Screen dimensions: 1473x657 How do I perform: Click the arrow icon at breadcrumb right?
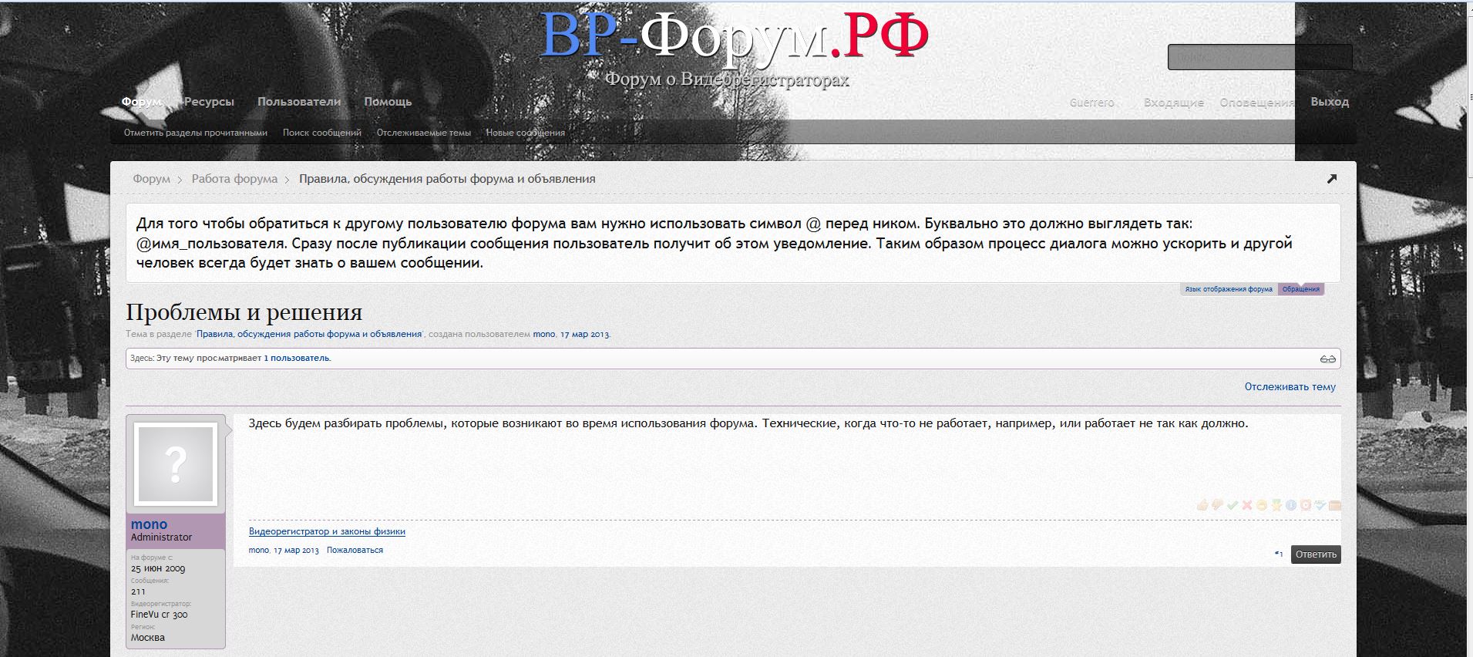[1331, 179]
